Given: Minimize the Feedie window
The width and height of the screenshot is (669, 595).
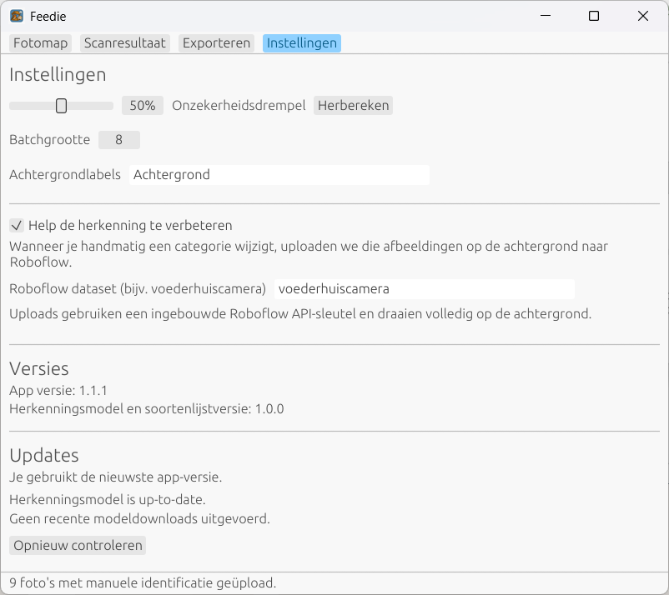Looking at the screenshot, I should [x=546, y=16].
